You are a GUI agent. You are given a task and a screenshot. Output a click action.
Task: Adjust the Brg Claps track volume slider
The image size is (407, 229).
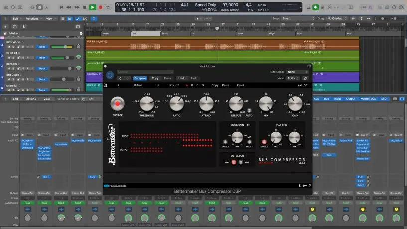tap(62, 79)
